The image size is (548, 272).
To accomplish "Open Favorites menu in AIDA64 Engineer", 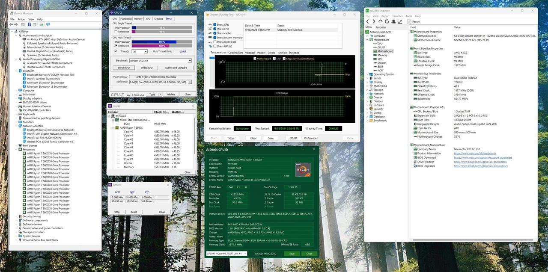I will [x=398, y=16].
